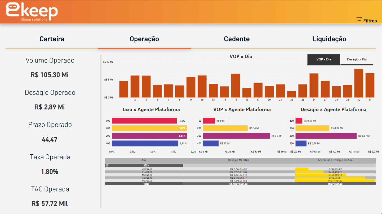
Task: Select the blue 1,63% bar for agent 400
Action: pyautogui.click(x=145, y=144)
